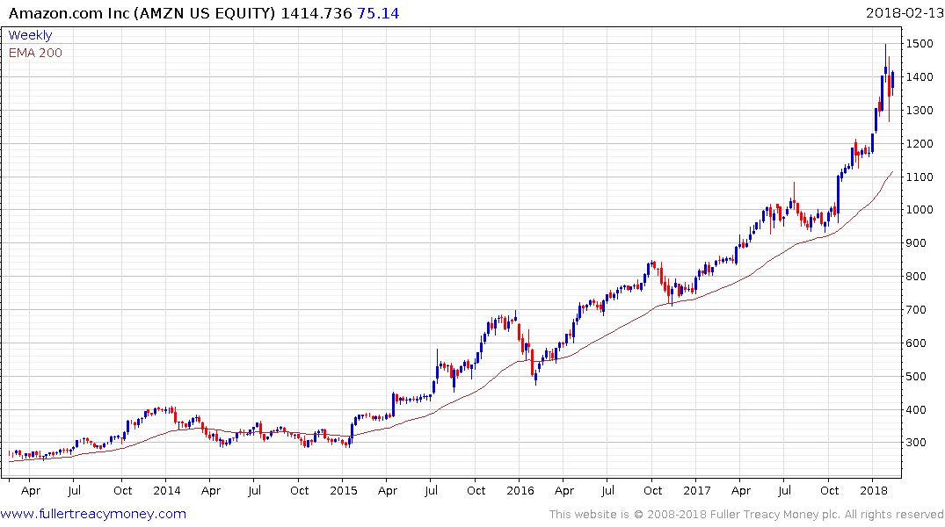
Task: Click the 400 price axis label
Action: 917,409
